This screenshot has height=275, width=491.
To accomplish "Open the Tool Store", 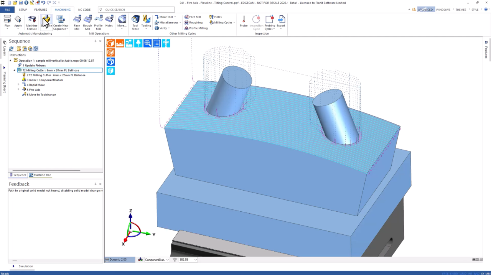I will click(x=135, y=22).
